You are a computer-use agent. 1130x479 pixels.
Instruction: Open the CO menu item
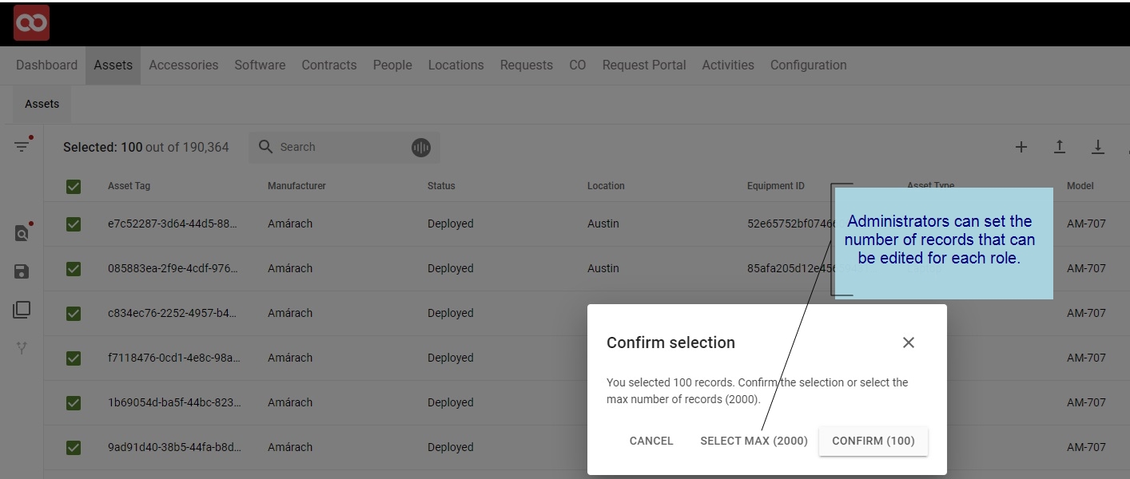[578, 65]
